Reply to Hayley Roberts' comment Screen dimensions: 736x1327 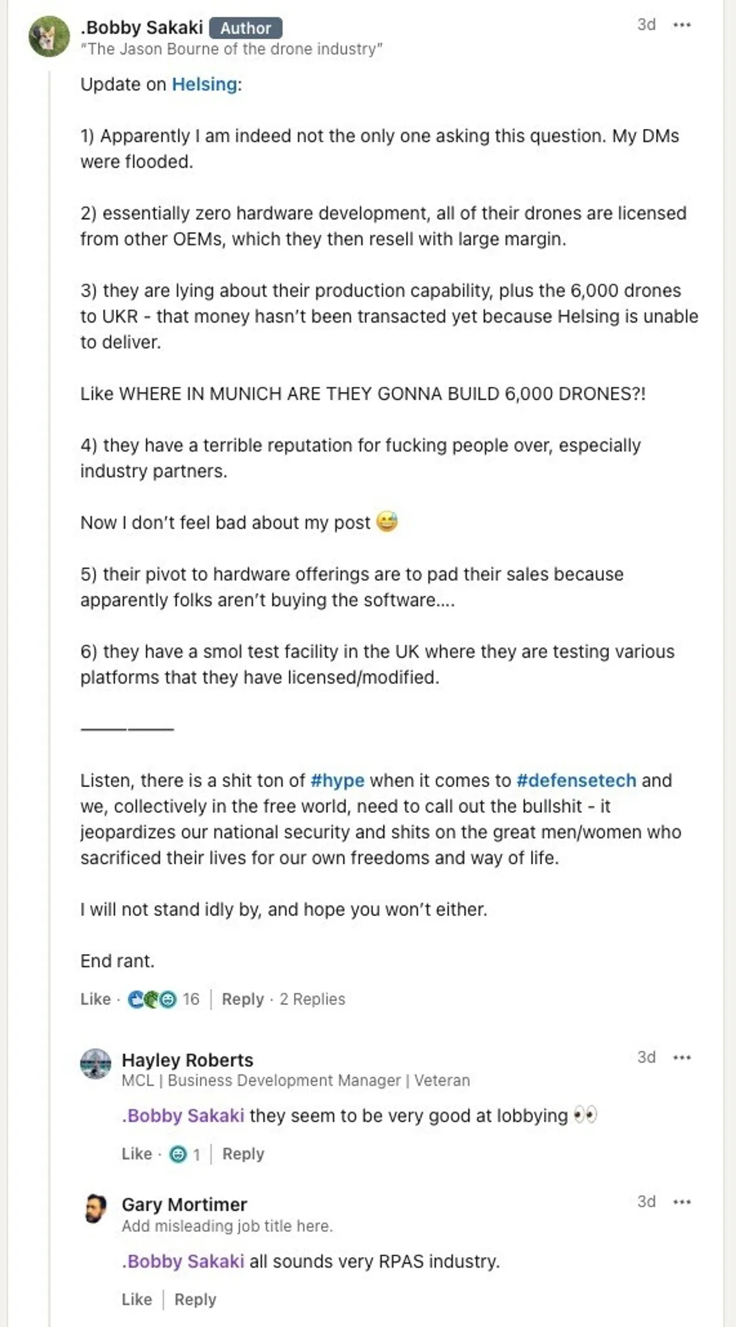pyautogui.click(x=243, y=1154)
